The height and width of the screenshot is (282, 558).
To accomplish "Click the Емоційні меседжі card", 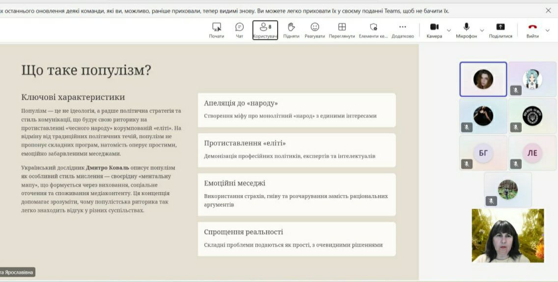I will [297, 195].
